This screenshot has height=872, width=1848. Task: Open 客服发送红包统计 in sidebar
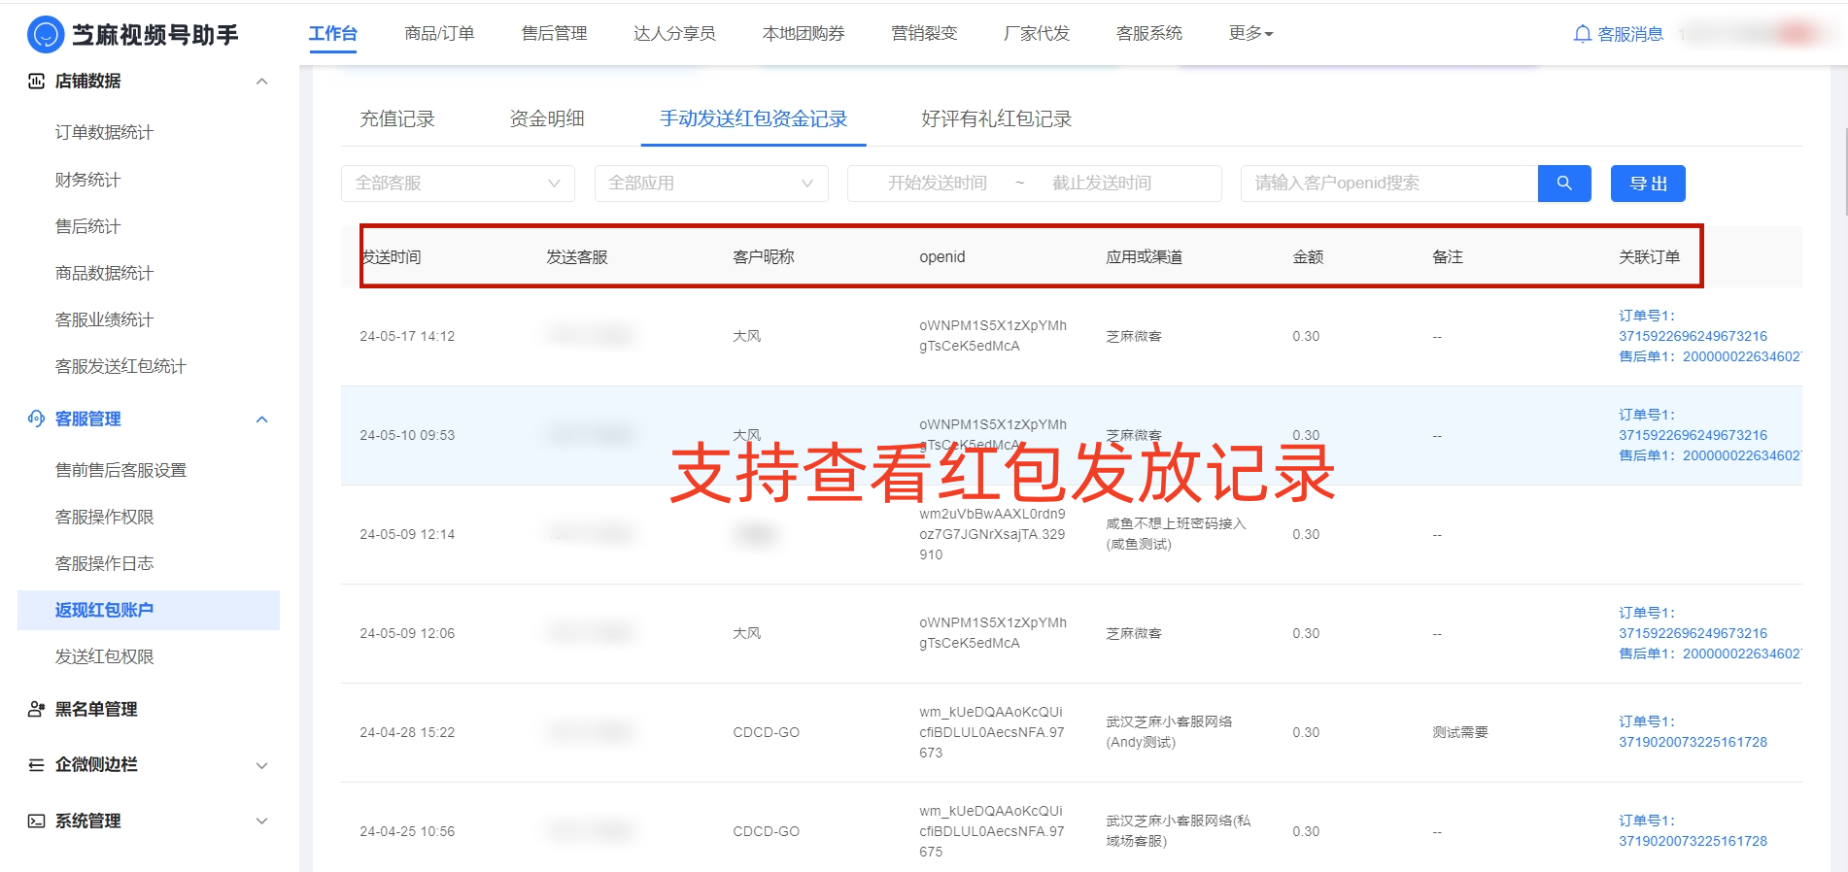120,366
